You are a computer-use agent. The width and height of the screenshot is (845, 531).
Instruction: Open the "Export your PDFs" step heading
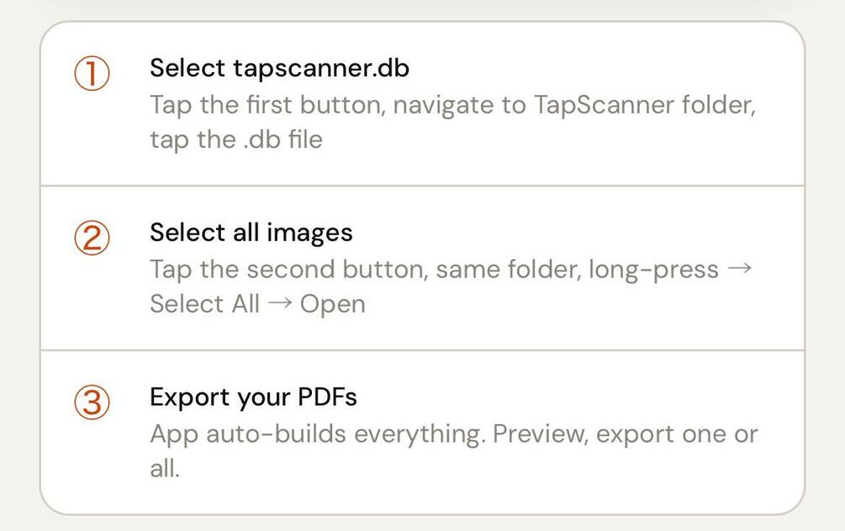(253, 397)
